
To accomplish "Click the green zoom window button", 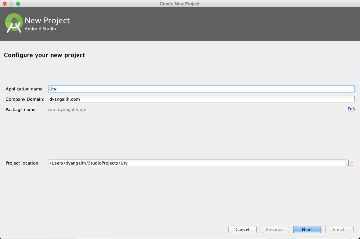I will pos(18,4).
